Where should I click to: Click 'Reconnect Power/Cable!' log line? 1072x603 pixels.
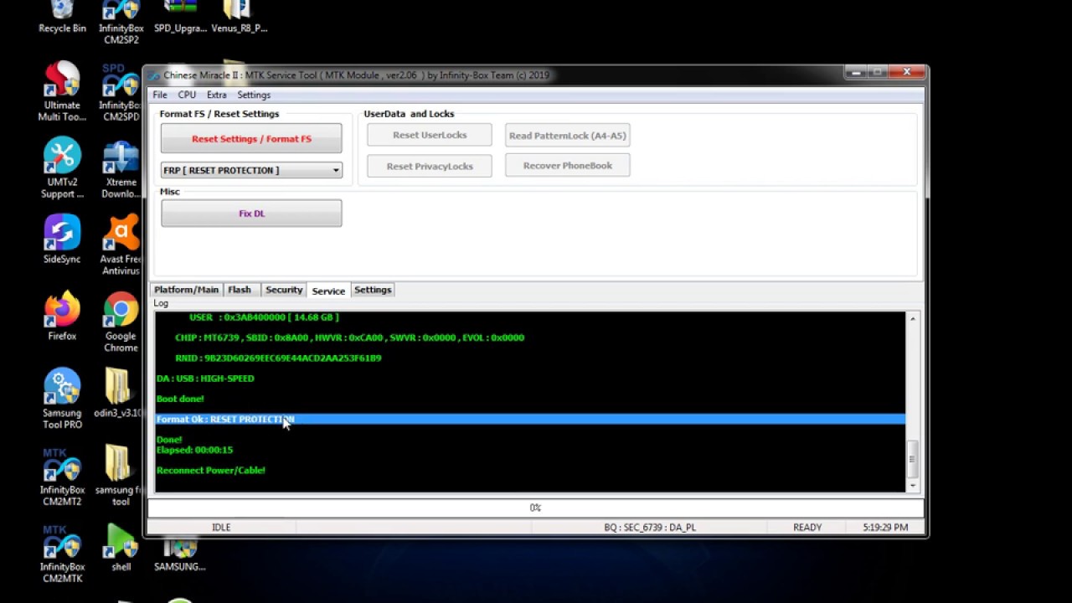tap(211, 470)
